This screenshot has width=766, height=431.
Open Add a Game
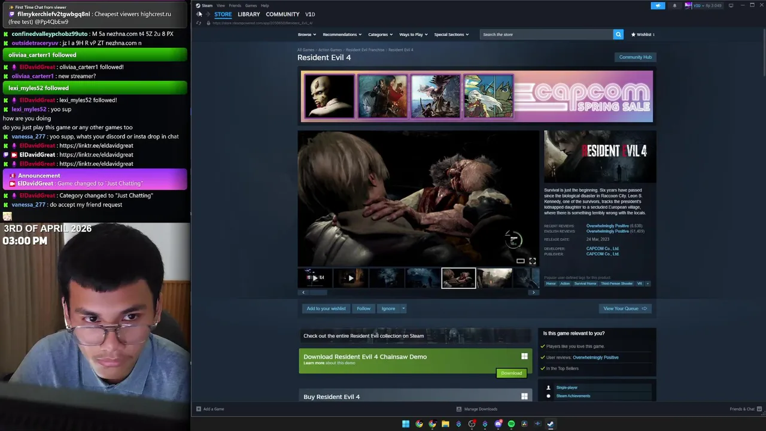(210, 409)
